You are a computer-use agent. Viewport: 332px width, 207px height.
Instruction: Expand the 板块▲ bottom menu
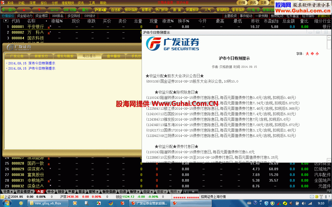pos(135,191)
